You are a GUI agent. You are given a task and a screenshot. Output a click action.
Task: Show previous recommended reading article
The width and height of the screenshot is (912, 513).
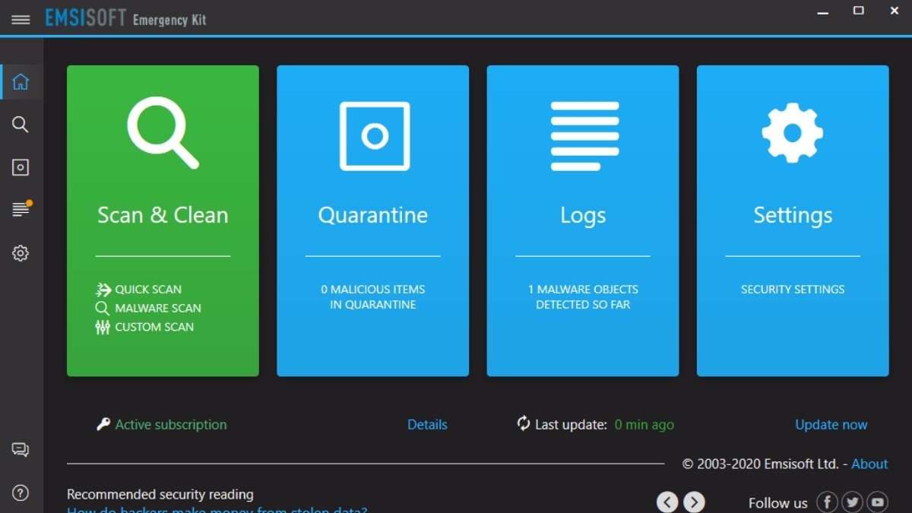667,502
